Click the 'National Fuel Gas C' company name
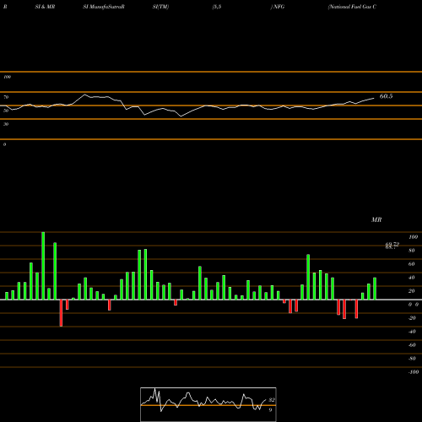This screenshot has height=422, width=422. coord(352,7)
